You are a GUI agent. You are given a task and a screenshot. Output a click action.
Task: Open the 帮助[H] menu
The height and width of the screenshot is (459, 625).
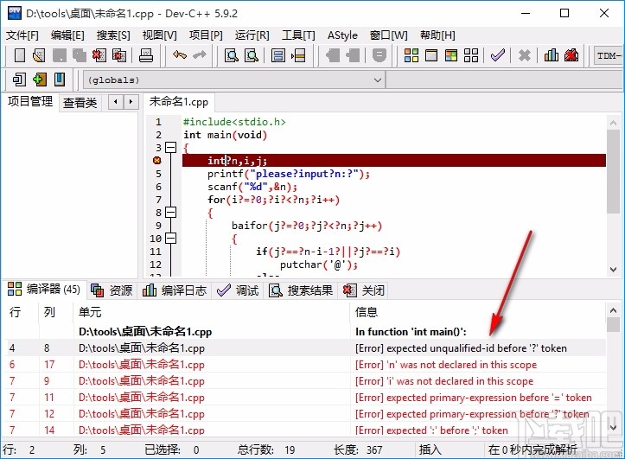(x=437, y=35)
